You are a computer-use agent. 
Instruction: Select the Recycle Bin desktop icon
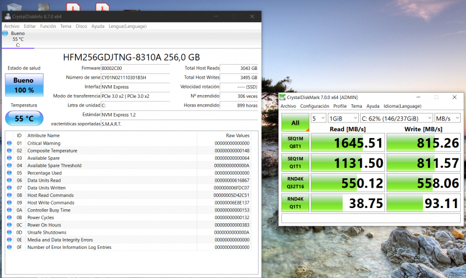pos(13,8)
